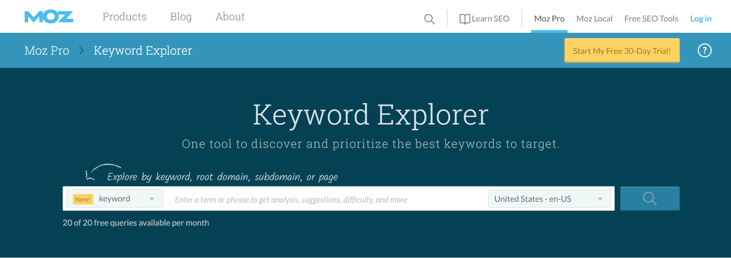Click the 'One tool to discover' tagline
Image resolution: width=731 pixels, height=258 pixels.
[370, 144]
